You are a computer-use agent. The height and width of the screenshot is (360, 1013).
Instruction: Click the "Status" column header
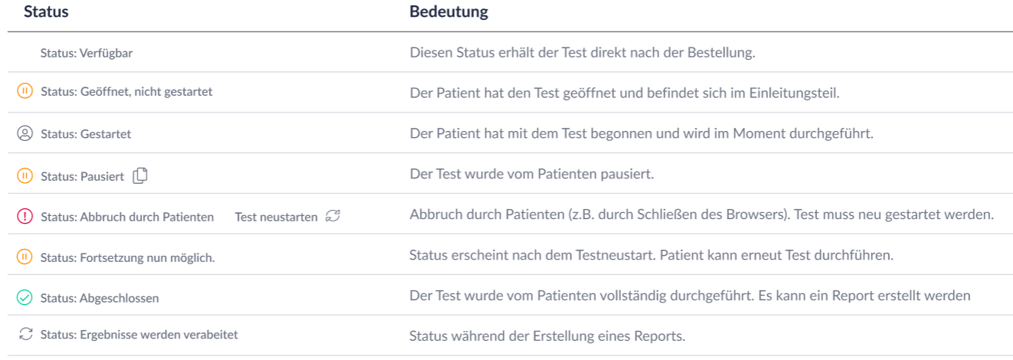pos(46,12)
